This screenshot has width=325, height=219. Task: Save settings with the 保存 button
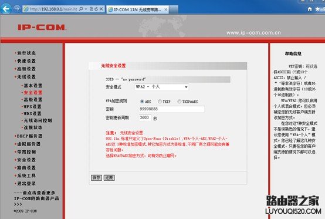96,177
